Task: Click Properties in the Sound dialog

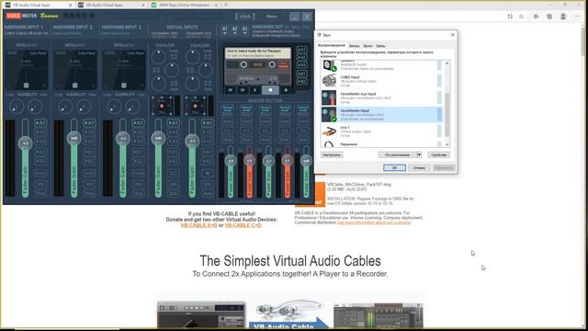Action: (438, 154)
